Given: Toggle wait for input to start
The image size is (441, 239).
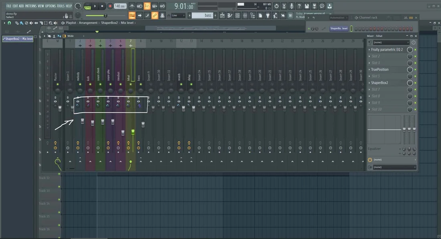Looking at the screenshot, I should (140, 6).
